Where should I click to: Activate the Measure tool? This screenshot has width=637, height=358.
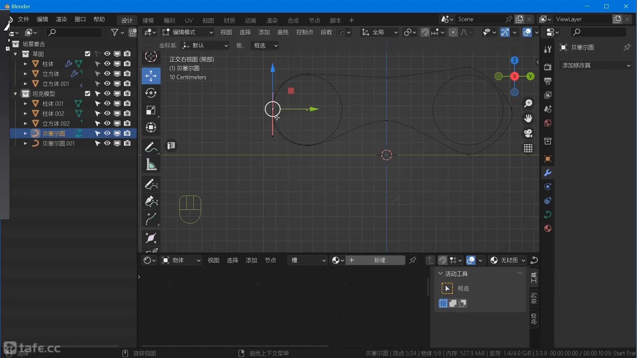[151, 165]
